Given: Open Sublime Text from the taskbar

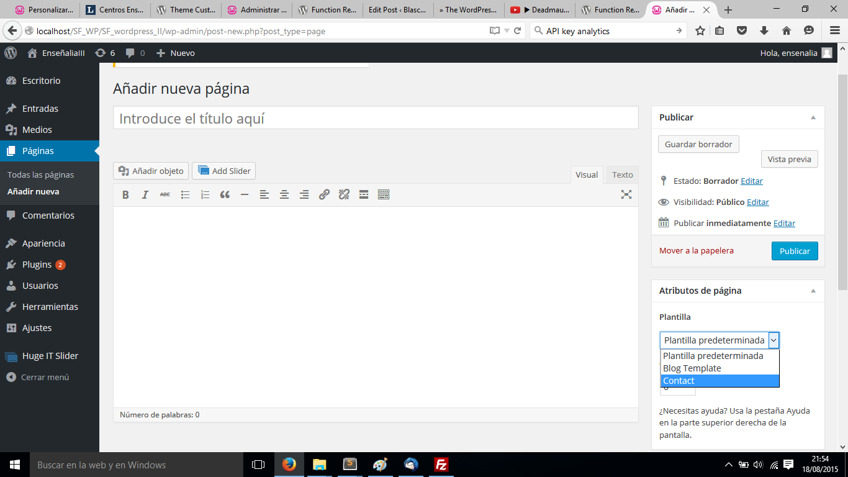Looking at the screenshot, I should [x=350, y=465].
